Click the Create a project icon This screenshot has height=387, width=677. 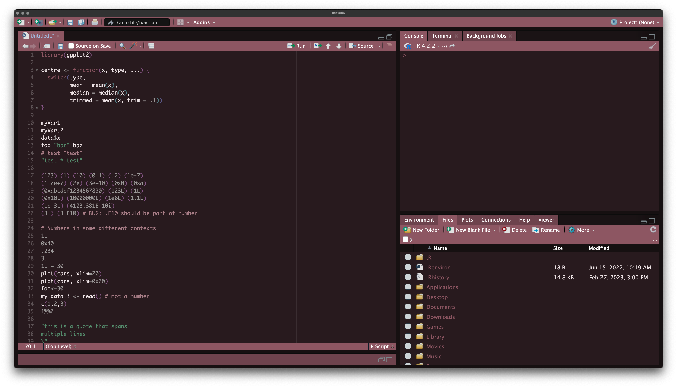click(x=39, y=22)
